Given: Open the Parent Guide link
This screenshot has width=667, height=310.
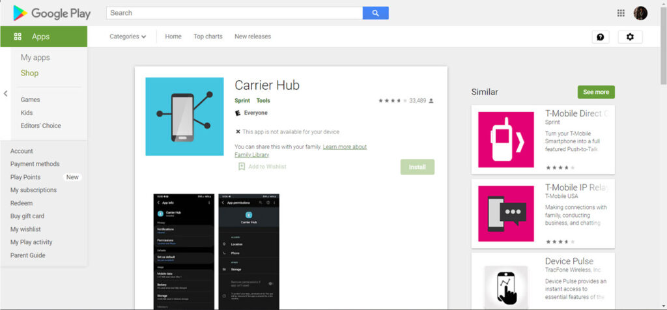Looking at the screenshot, I should [27, 255].
